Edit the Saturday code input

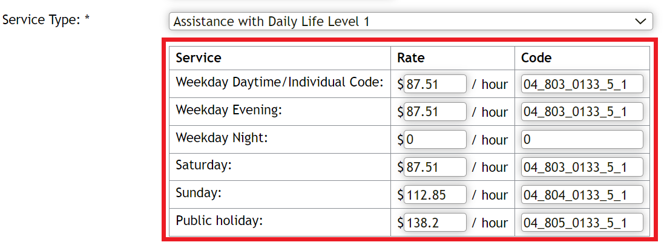coord(582,167)
